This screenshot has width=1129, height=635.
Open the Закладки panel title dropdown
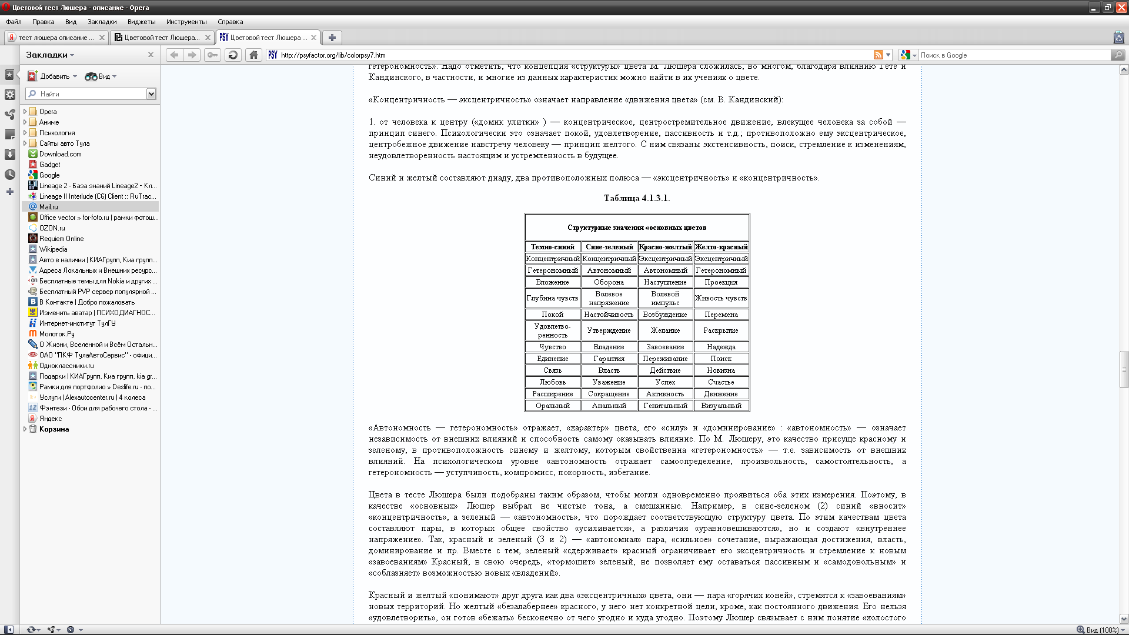[50, 55]
